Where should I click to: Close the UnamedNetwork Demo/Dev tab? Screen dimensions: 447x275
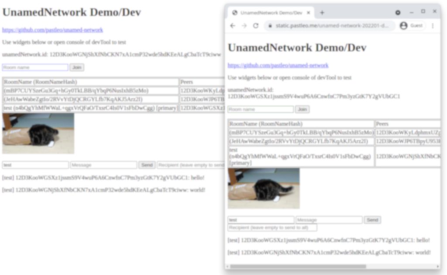coord(309,13)
